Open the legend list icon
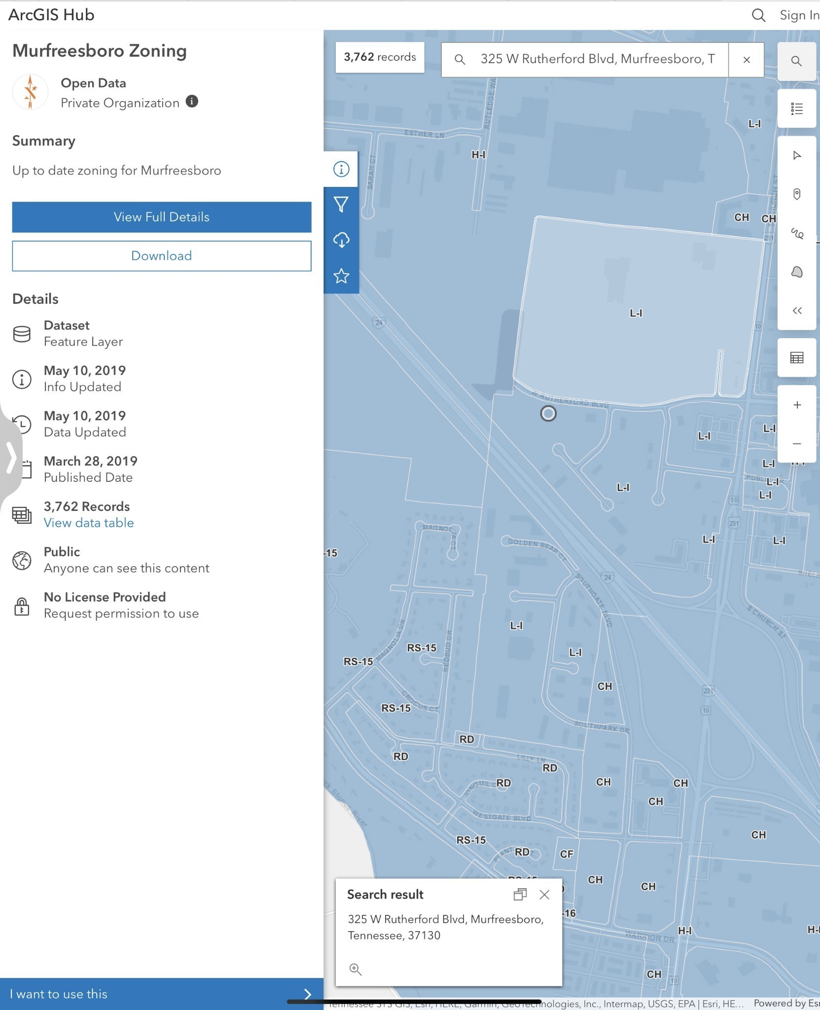 coord(796,109)
